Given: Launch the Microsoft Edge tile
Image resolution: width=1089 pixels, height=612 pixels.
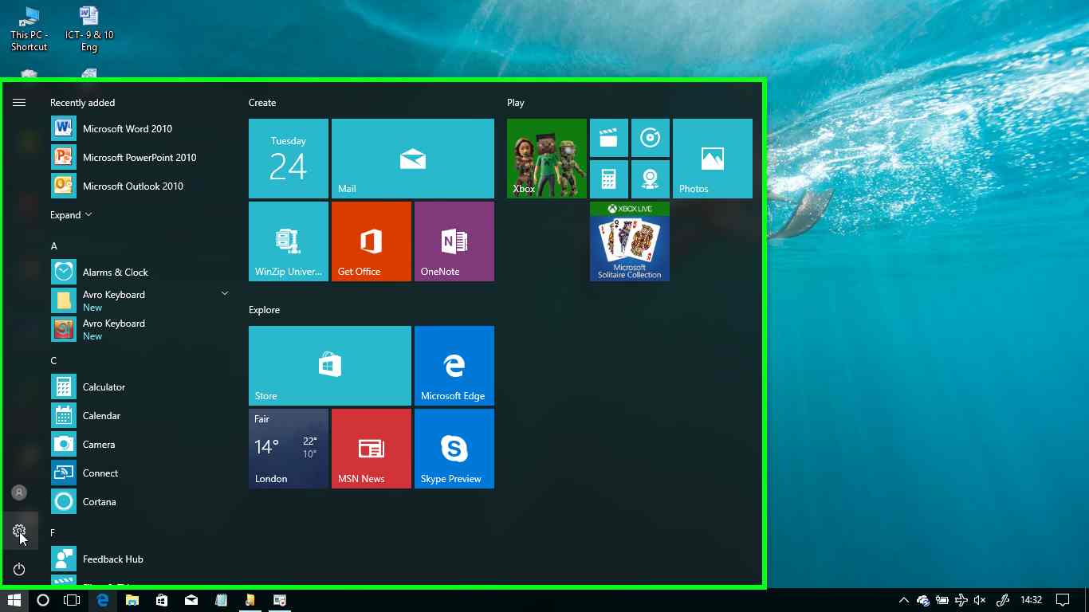Looking at the screenshot, I should [454, 366].
